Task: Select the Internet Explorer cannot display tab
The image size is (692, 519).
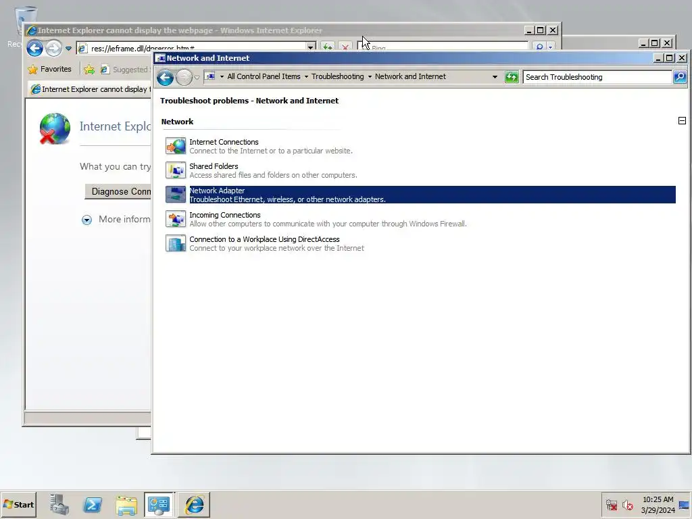Action: point(90,89)
